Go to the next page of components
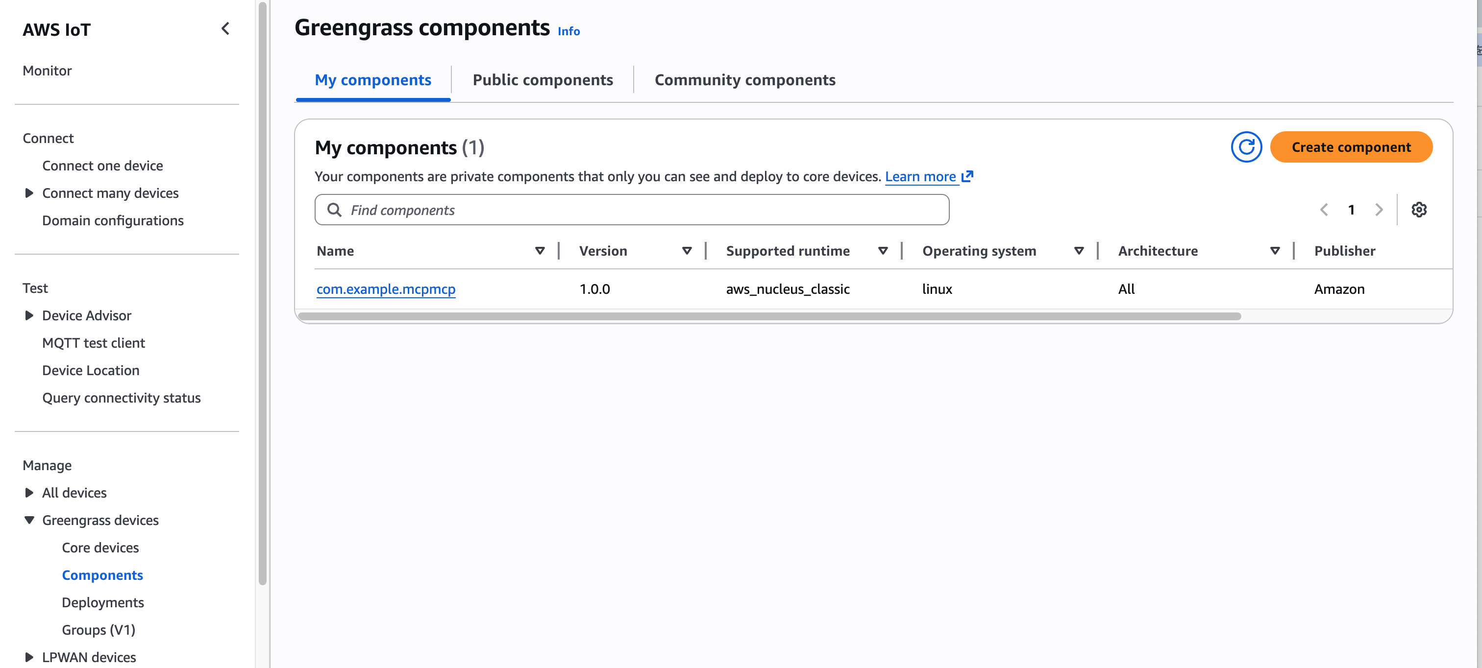1482x668 pixels. (x=1379, y=209)
